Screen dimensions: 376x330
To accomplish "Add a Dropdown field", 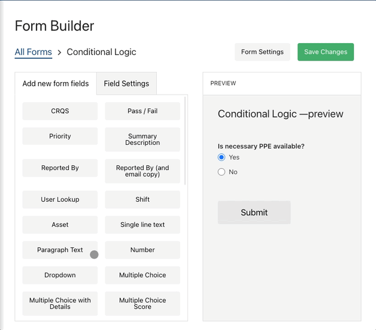I will 60,275.
